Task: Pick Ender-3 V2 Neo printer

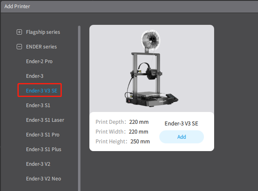Action: pyautogui.click(x=43, y=179)
